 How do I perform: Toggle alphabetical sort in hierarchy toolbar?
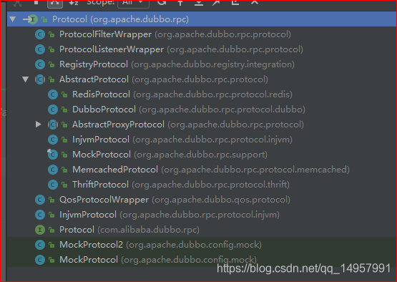tap(74, 3)
